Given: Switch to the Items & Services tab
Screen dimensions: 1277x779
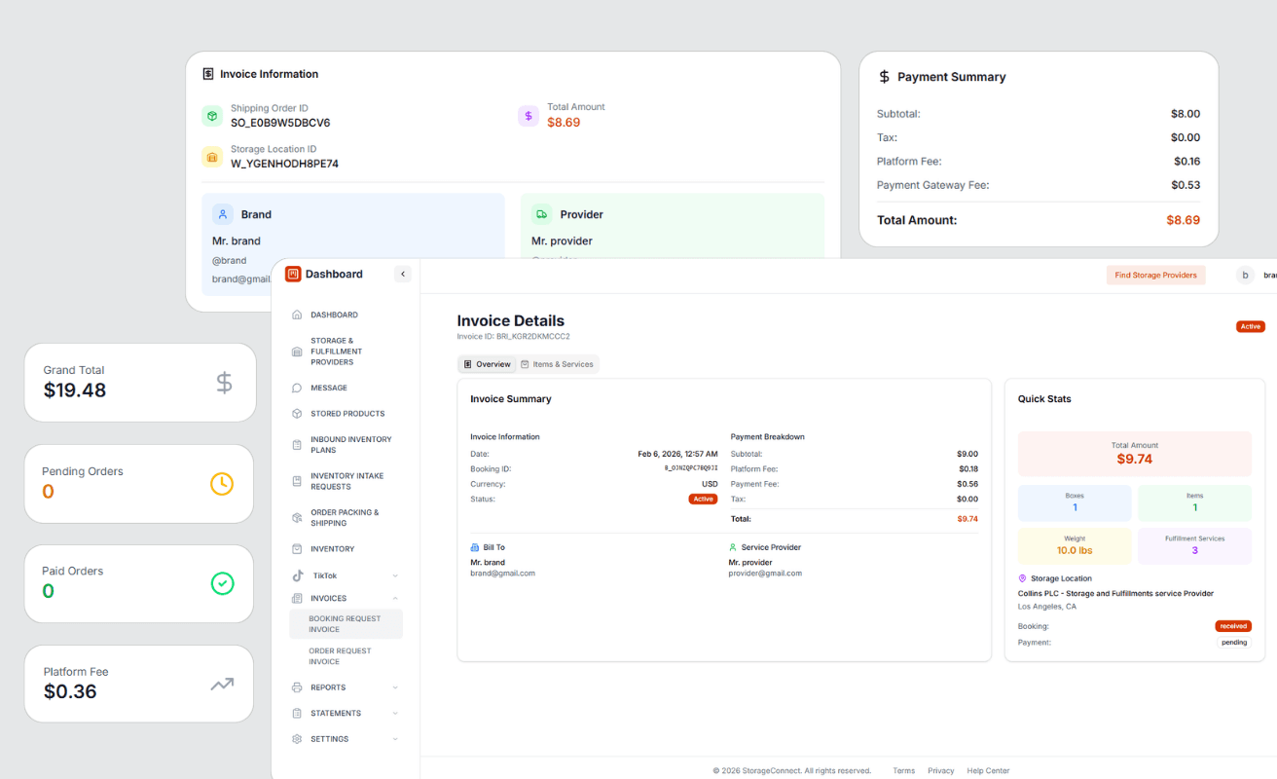Looking at the screenshot, I should pos(558,363).
